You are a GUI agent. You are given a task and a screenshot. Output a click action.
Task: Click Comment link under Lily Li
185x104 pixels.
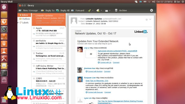coord(116,62)
